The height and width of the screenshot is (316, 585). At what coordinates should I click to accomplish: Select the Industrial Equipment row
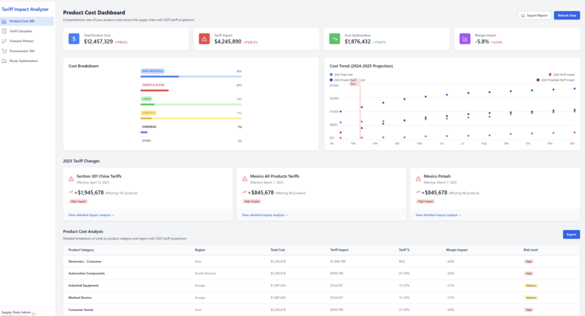(321, 285)
